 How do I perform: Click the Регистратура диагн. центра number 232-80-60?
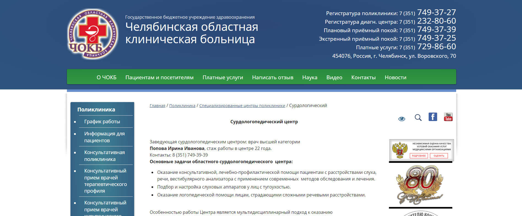point(437,21)
